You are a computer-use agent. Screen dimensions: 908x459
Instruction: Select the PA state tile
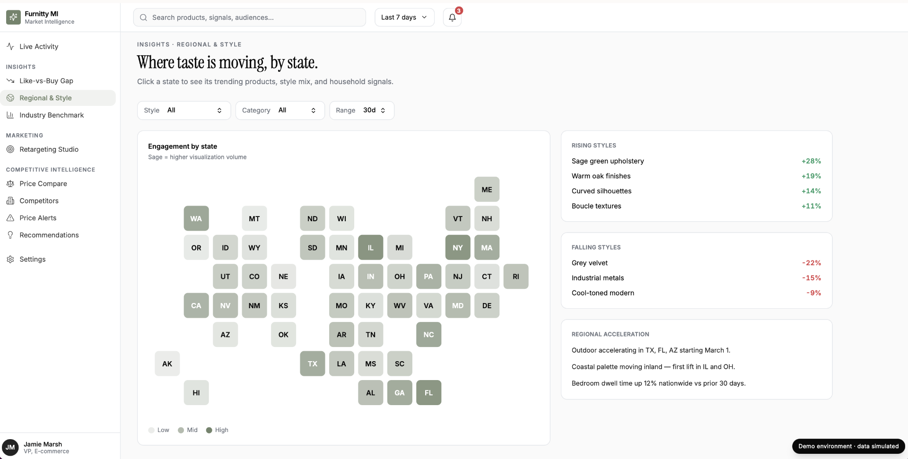click(x=429, y=277)
